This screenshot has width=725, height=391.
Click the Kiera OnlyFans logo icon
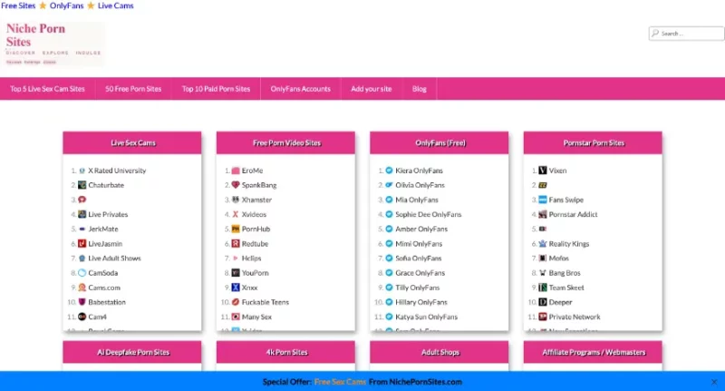tap(389, 171)
